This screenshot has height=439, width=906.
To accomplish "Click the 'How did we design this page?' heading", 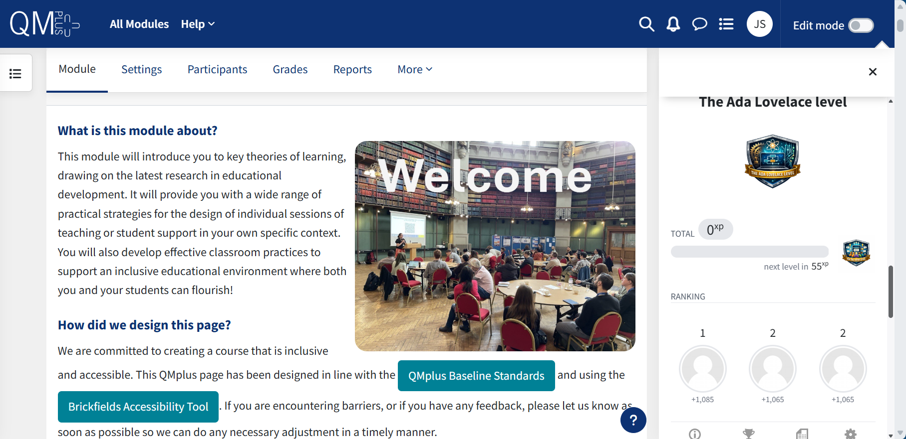I will (144, 325).
